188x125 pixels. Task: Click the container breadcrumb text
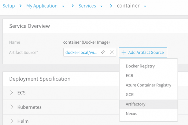(x=128, y=6)
